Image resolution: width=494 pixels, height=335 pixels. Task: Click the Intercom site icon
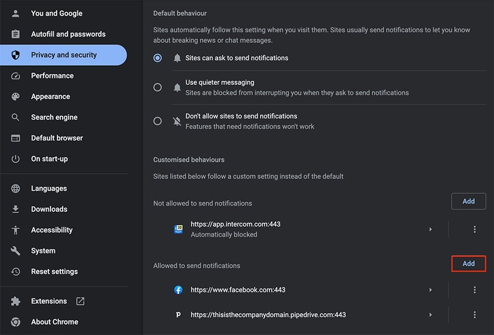178,229
